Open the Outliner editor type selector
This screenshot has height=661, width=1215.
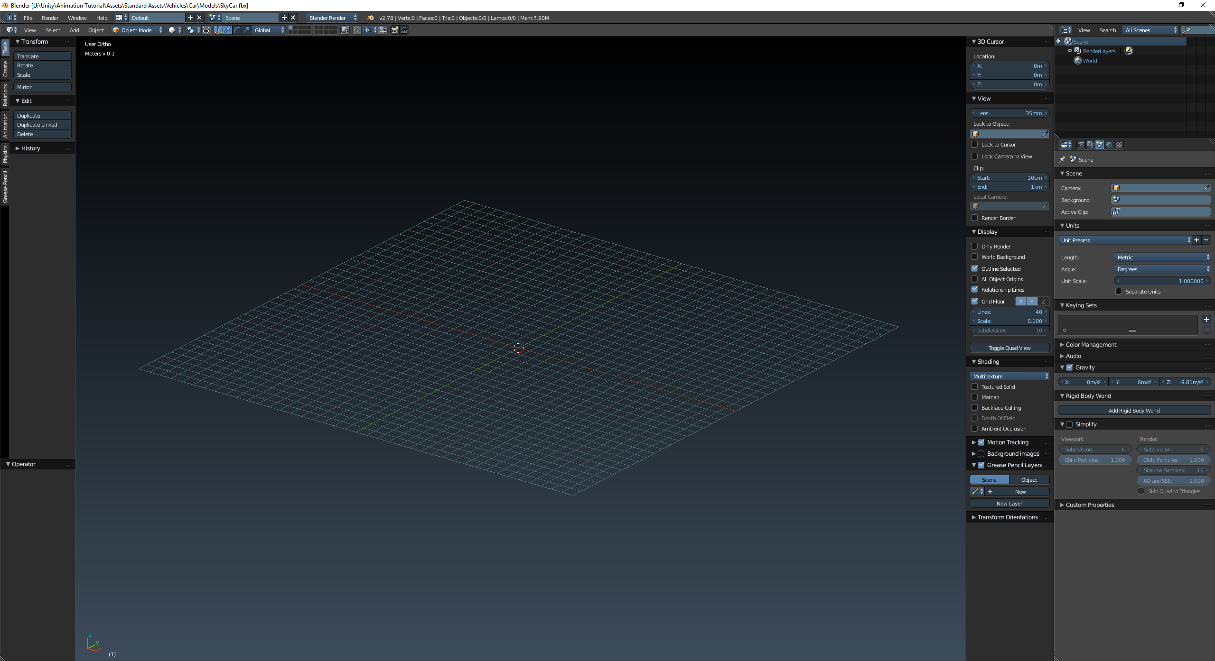click(1065, 30)
